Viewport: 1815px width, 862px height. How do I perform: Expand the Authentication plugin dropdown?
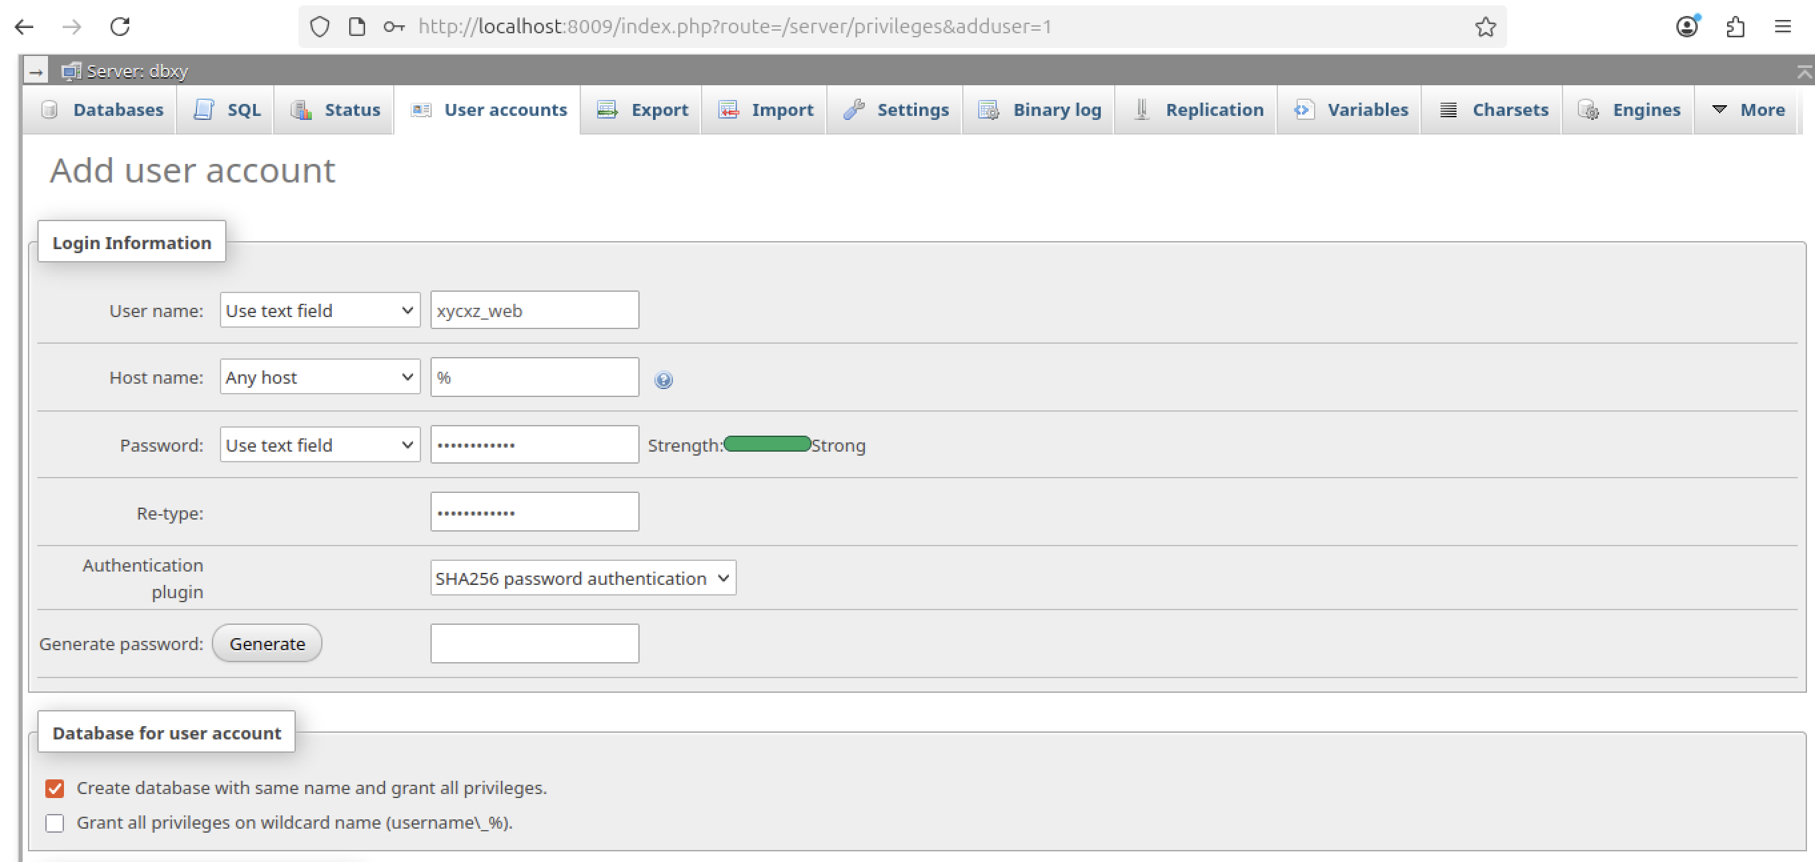(x=583, y=578)
